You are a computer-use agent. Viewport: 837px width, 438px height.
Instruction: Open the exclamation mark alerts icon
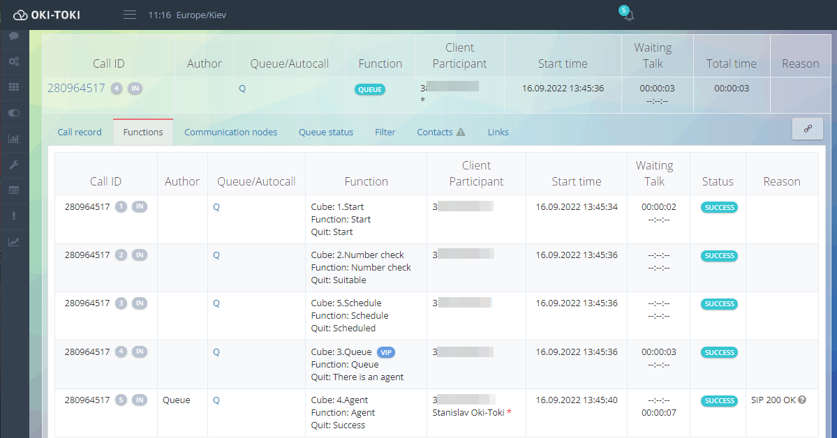point(13,216)
